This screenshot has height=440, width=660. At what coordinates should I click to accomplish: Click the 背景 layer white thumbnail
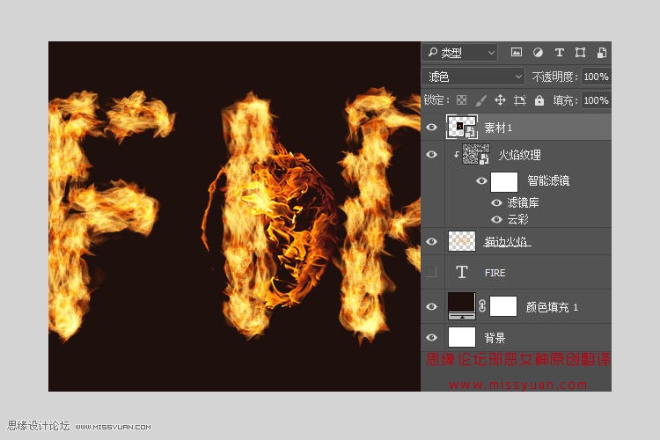(x=462, y=337)
